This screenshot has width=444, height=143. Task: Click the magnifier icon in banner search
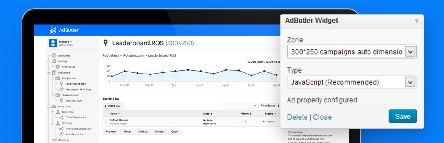(254, 106)
